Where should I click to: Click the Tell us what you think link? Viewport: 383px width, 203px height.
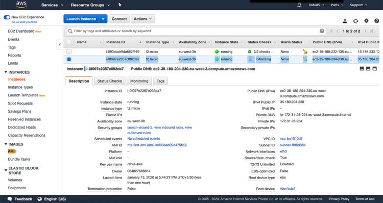pos(24,22)
